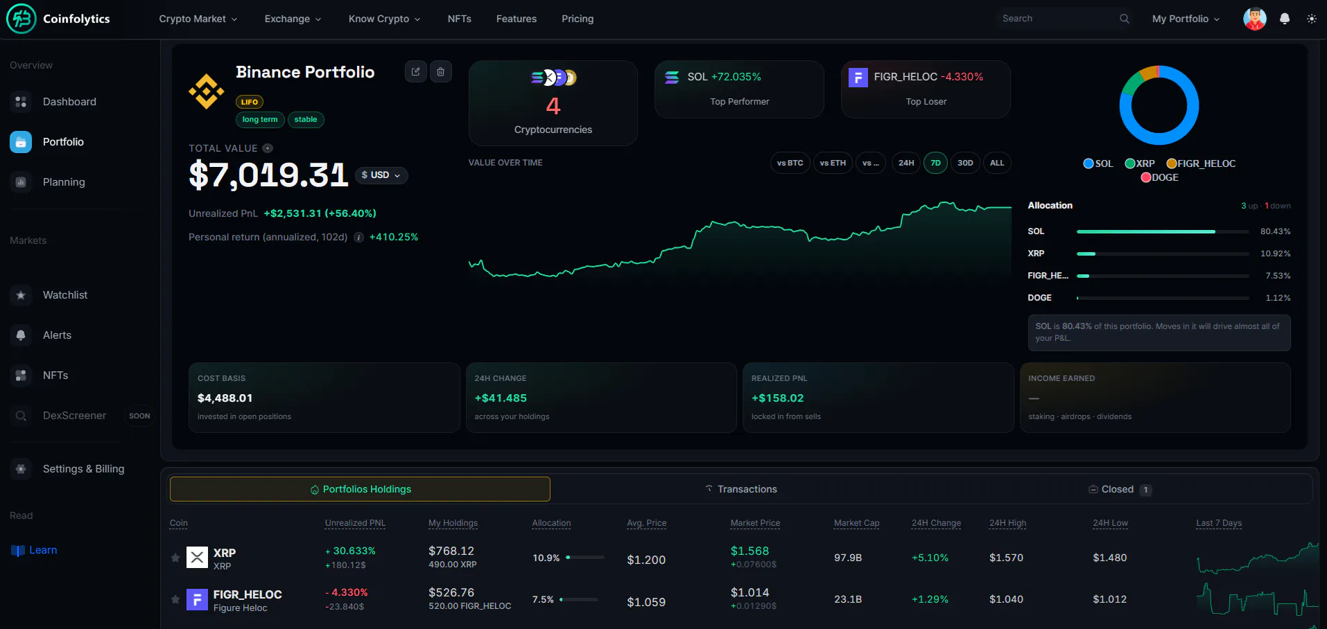Image resolution: width=1327 pixels, height=629 pixels.
Task: Click the LIFO badge
Action: pos(250,102)
